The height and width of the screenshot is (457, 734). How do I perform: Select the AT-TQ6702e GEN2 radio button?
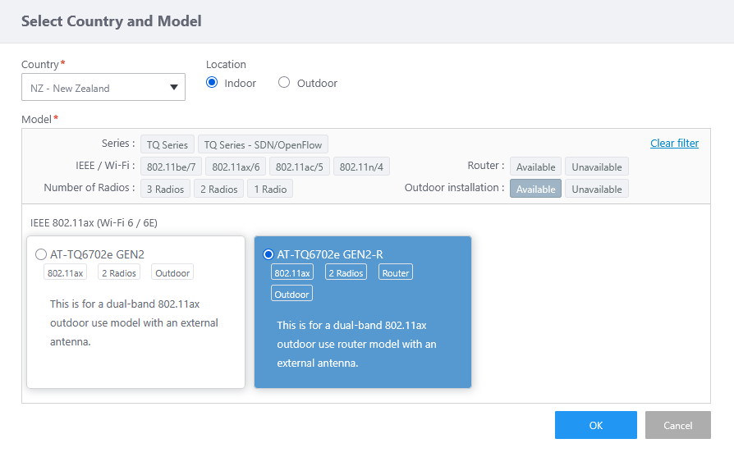(41, 254)
